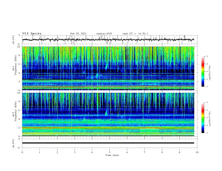Click the "-3" tick on ch.1 colorbar
Image resolution: width=222 pixels, height=171 pixels.
pyautogui.click(x=207, y=56)
